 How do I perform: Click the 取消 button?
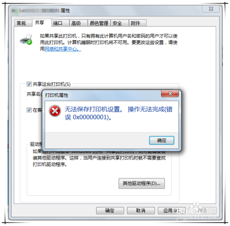[x=141, y=210]
